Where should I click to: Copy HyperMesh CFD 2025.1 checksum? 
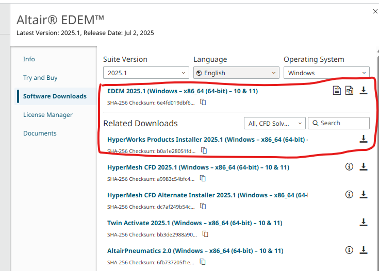(x=203, y=178)
